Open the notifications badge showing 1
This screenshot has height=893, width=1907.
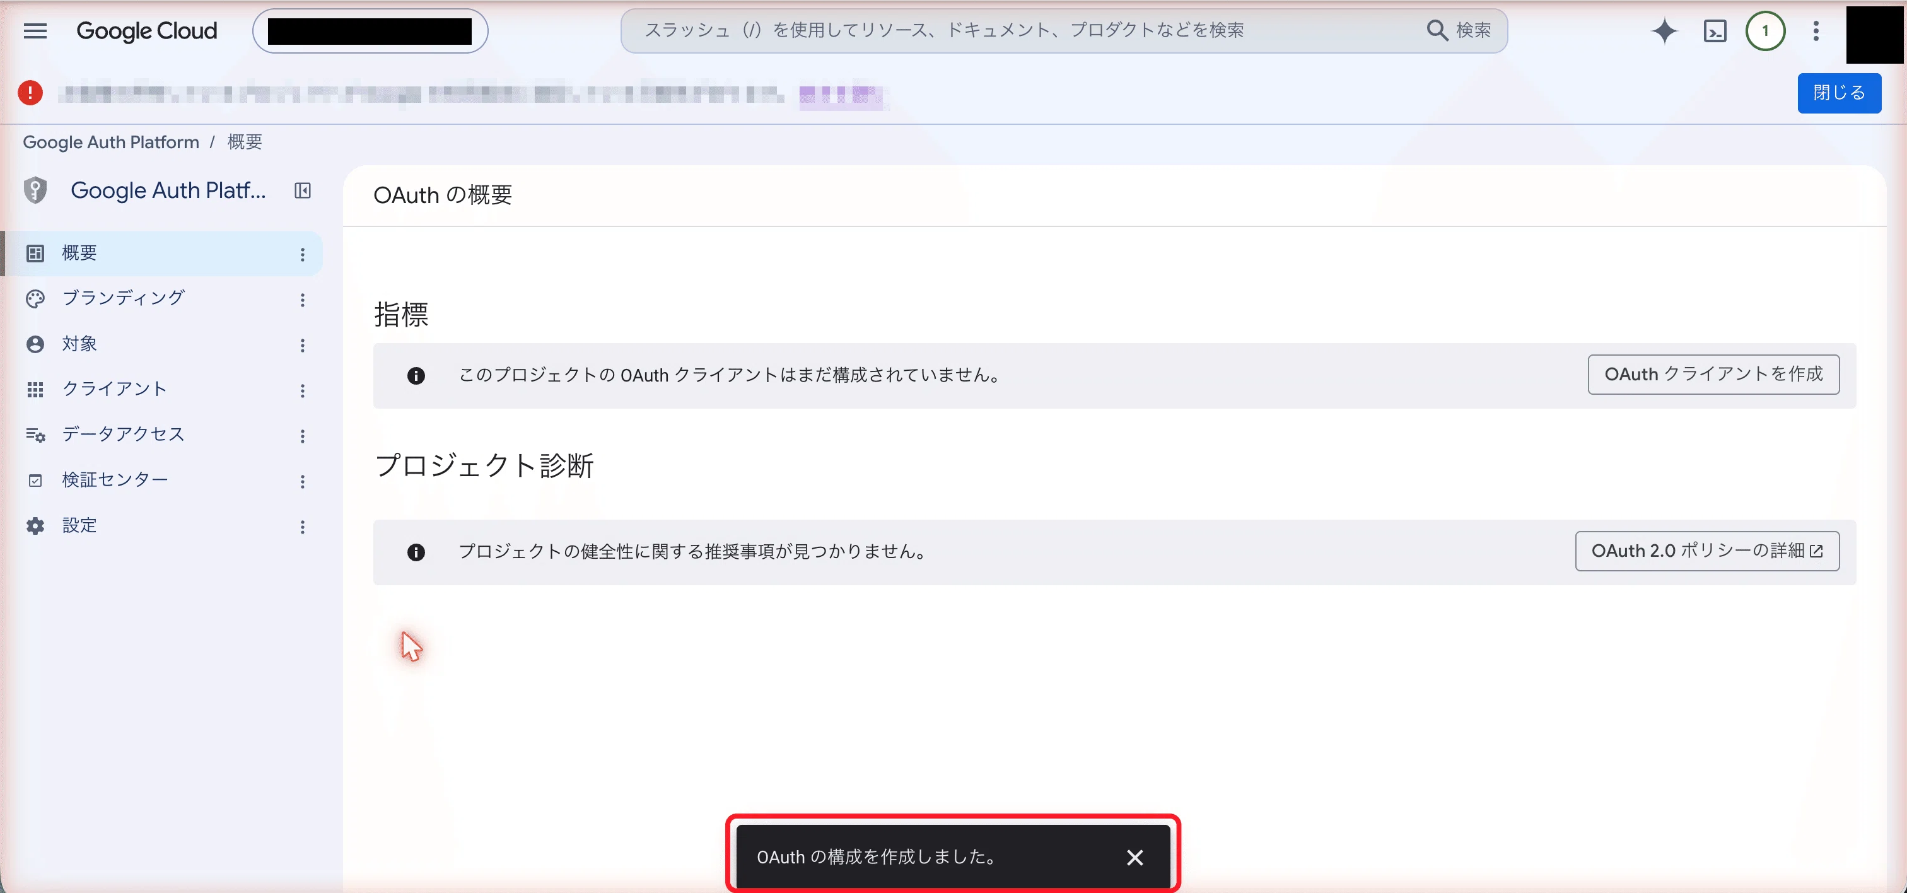pyautogui.click(x=1766, y=30)
